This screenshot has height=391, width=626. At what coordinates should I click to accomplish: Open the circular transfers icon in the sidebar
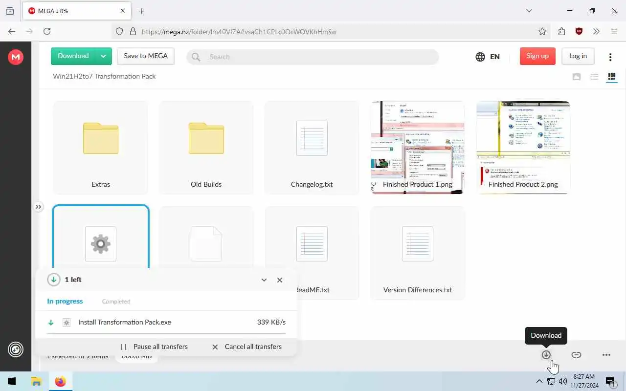[16, 349]
